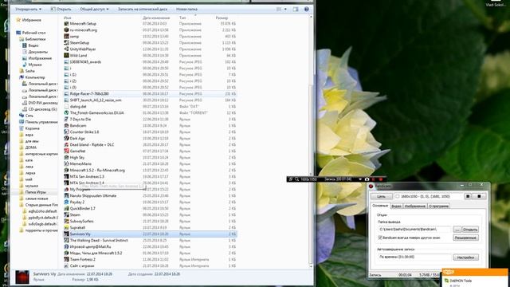This screenshot has width=510, height=287.
Task: Select the Payday 2 shortcut icon
Action: [x=66, y=202]
